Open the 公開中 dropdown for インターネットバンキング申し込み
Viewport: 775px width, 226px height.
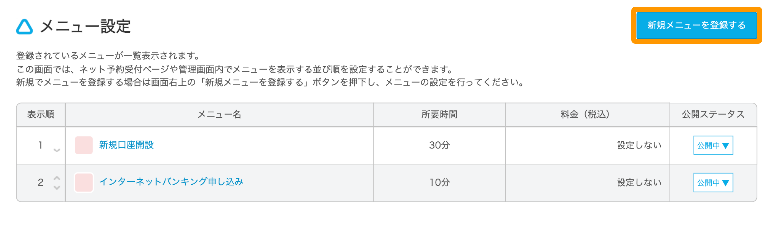point(713,183)
